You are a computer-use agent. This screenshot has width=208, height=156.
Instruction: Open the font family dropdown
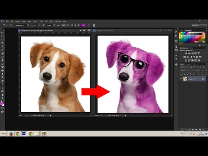28,26
